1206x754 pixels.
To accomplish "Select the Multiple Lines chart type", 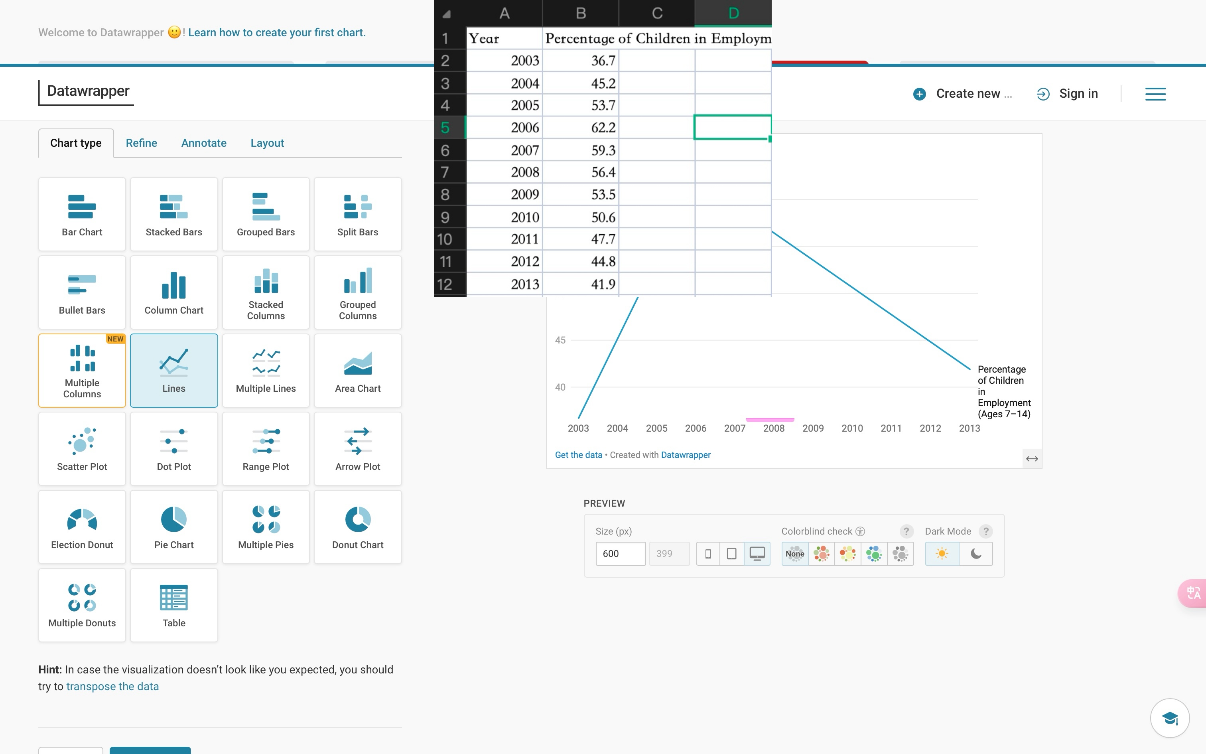I will tap(266, 370).
